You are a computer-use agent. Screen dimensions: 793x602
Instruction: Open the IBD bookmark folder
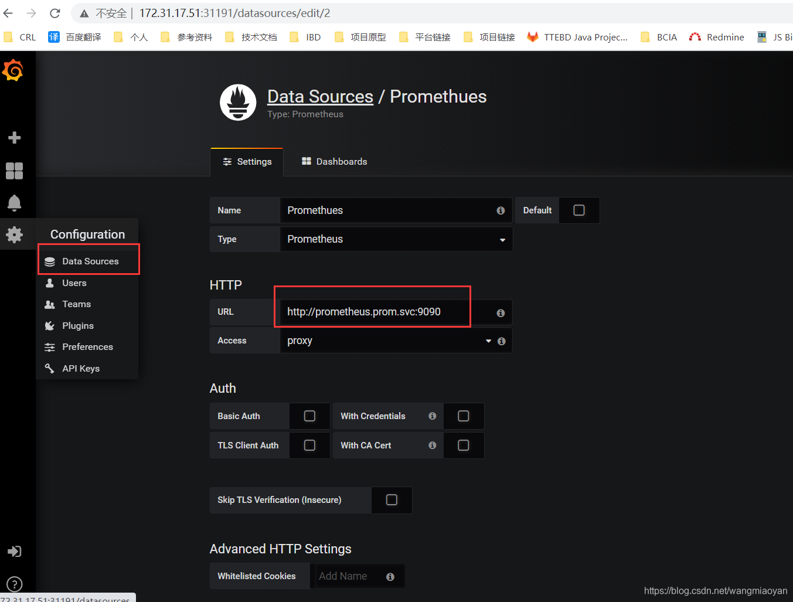pos(305,37)
